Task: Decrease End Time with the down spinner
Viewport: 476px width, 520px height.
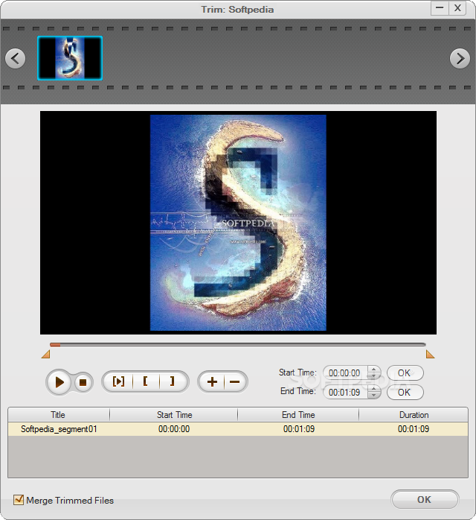Action: click(x=373, y=396)
